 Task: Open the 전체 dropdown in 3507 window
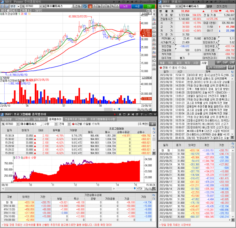pos(69,124)
